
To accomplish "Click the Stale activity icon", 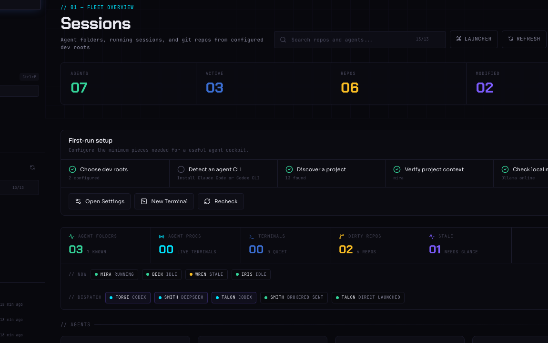I will 432,237.
